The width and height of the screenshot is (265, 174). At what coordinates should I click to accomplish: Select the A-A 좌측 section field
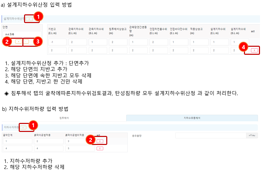(22, 34)
